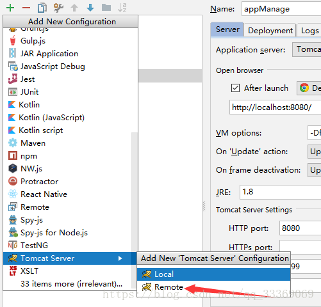Click the Spy-js for Node.js icon

13,232
